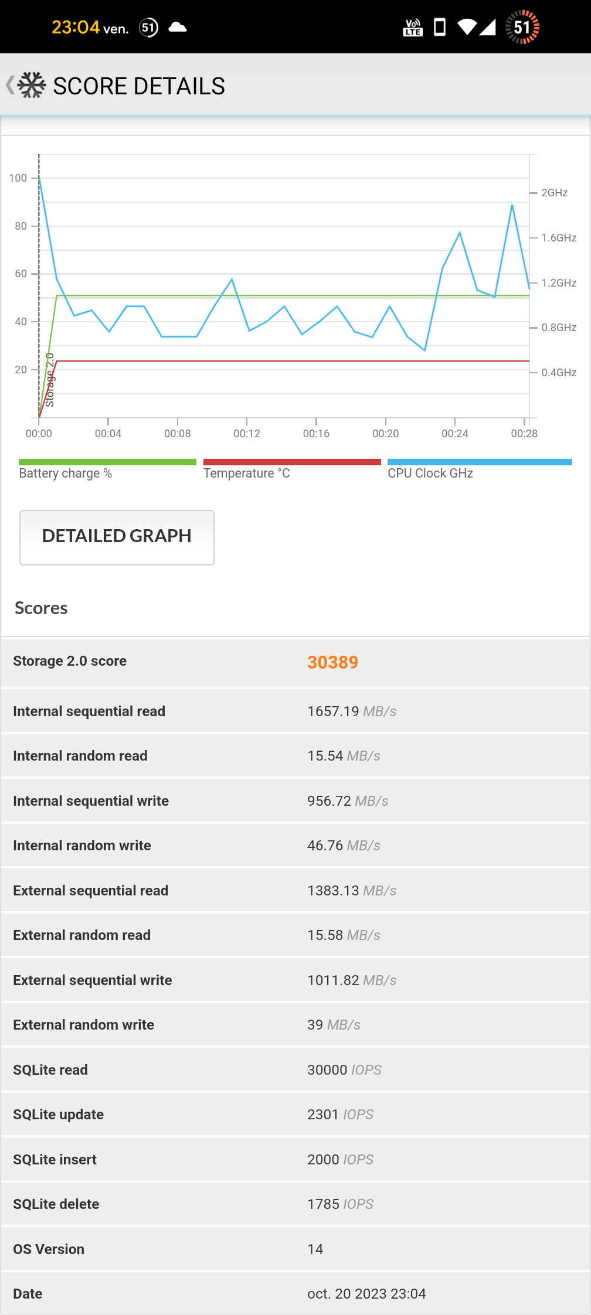Tap the circular battery 51 indicator
Image resolution: width=591 pixels, height=1315 pixels.
pos(522,27)
